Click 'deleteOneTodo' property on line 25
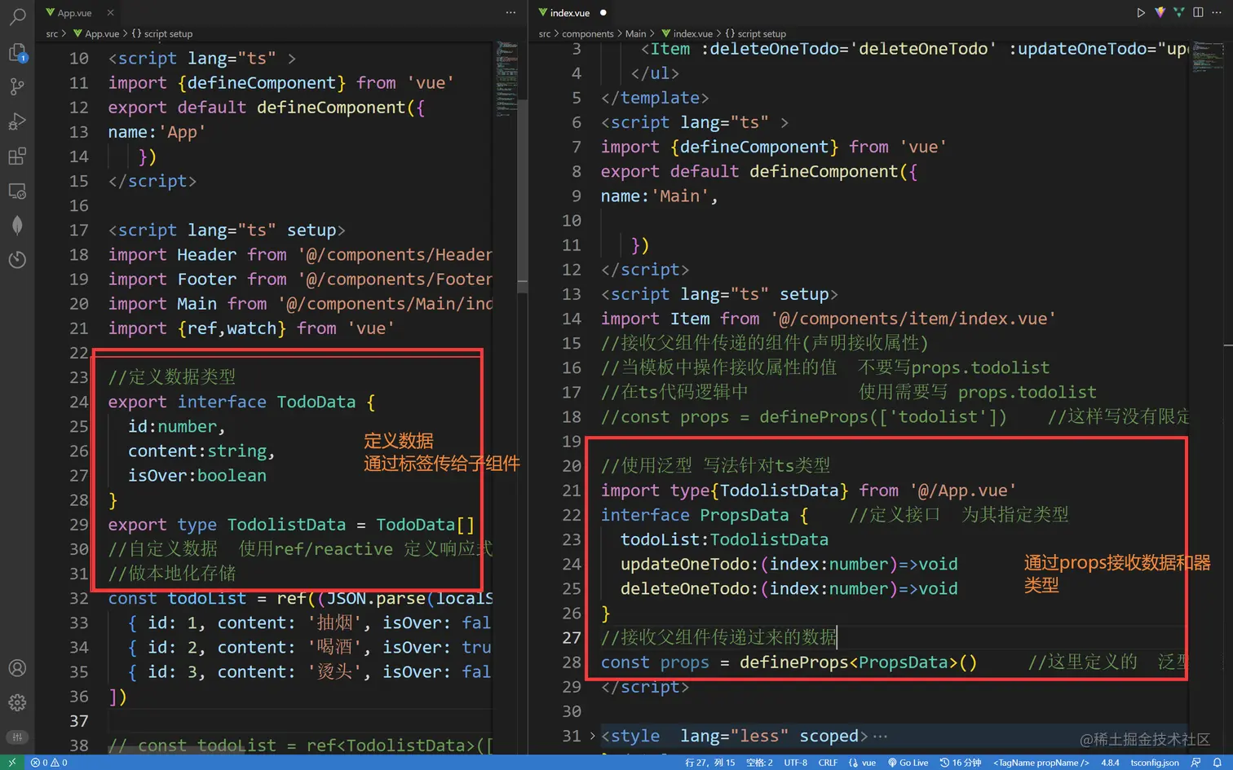The width and height of the screenshot is (1233, 770). (x=685, y=588)
